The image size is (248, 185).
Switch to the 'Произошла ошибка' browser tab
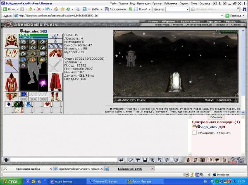(28, 169)
